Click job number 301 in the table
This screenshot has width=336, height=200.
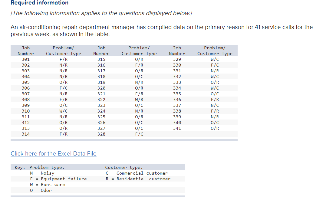click(x=25, y=59)
